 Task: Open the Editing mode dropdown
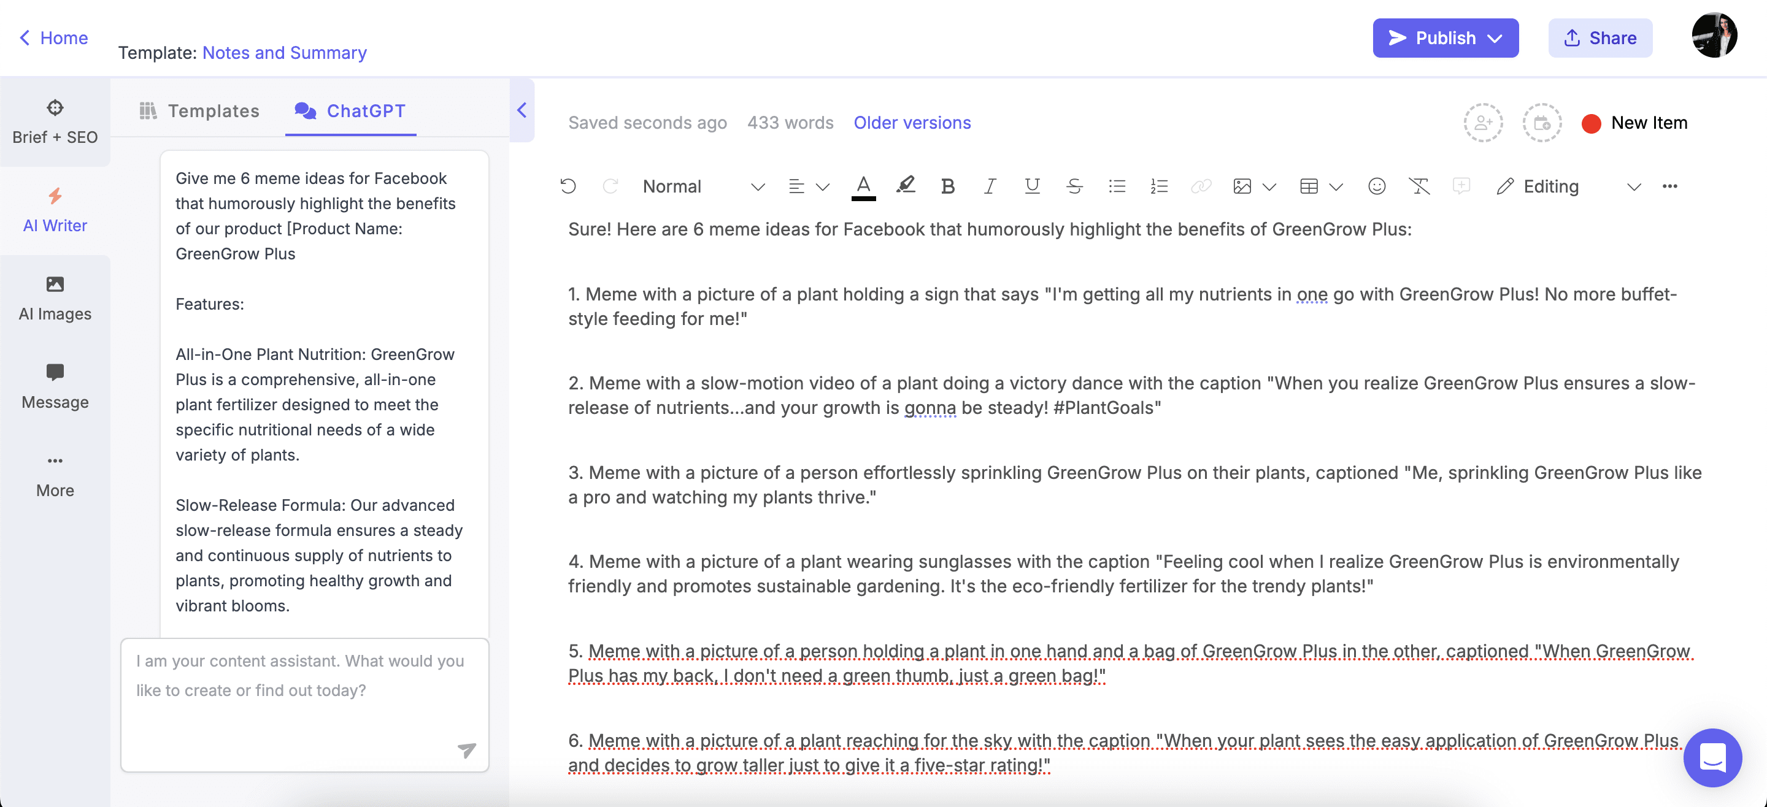[x=1568, y=186]
